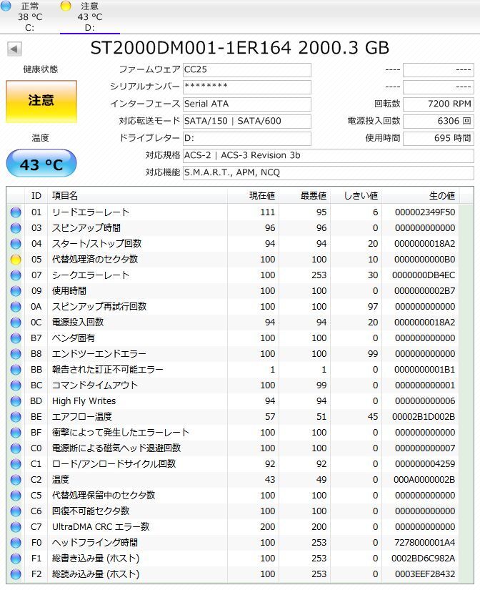Click the yellow status icon for ID 05
Screen dimensions: 480x590
point(16,260)
